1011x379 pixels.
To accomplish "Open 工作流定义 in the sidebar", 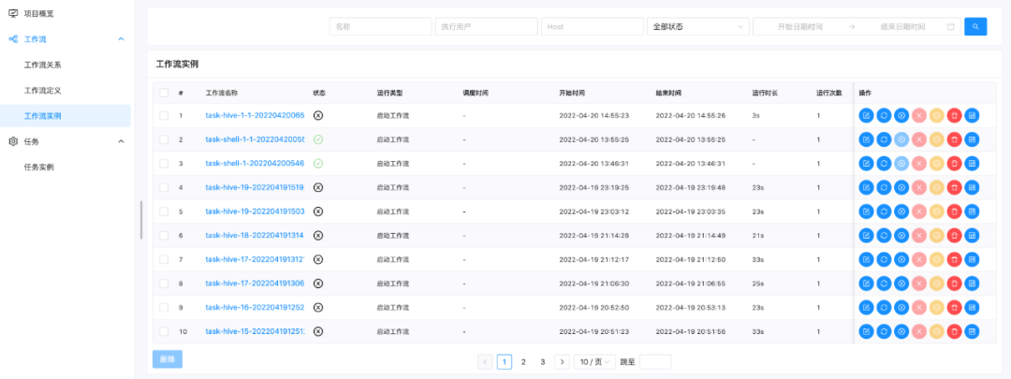I will click(42, 91).
